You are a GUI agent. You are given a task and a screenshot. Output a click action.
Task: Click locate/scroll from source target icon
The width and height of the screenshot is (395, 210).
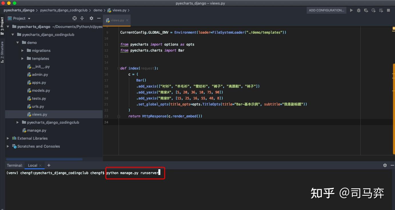coord(75,18)
